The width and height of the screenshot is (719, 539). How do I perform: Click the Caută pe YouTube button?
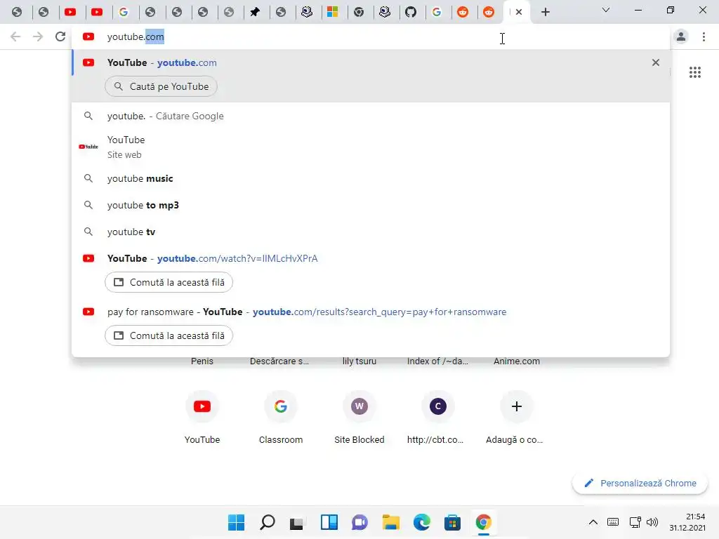point(161,86)
